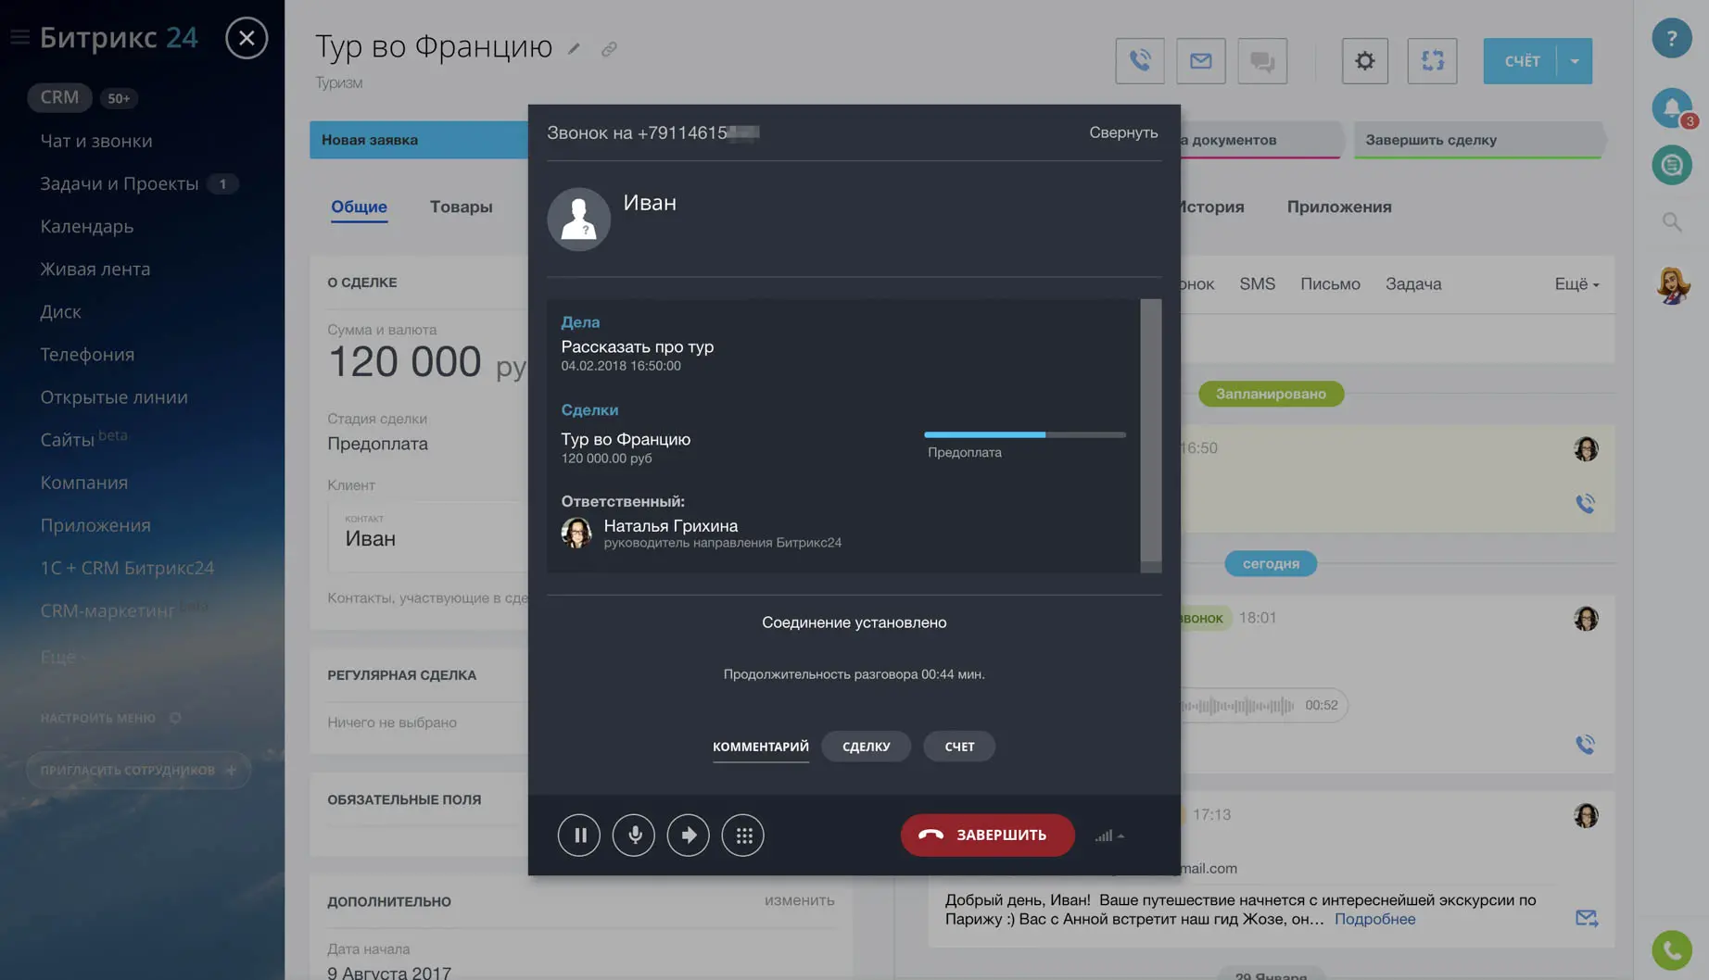
Task: Open CRM in the left sidebar
Action: pos(59,97)
